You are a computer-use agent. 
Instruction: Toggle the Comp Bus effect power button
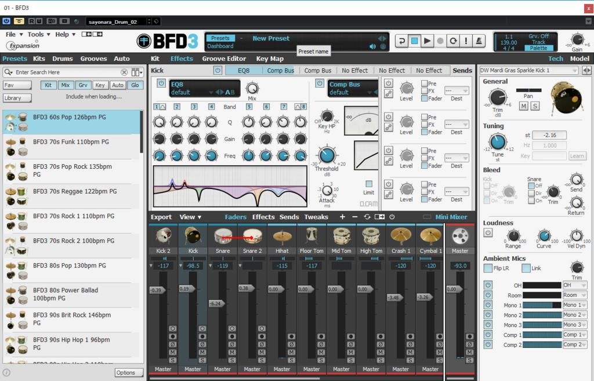[x=320, y=83]
